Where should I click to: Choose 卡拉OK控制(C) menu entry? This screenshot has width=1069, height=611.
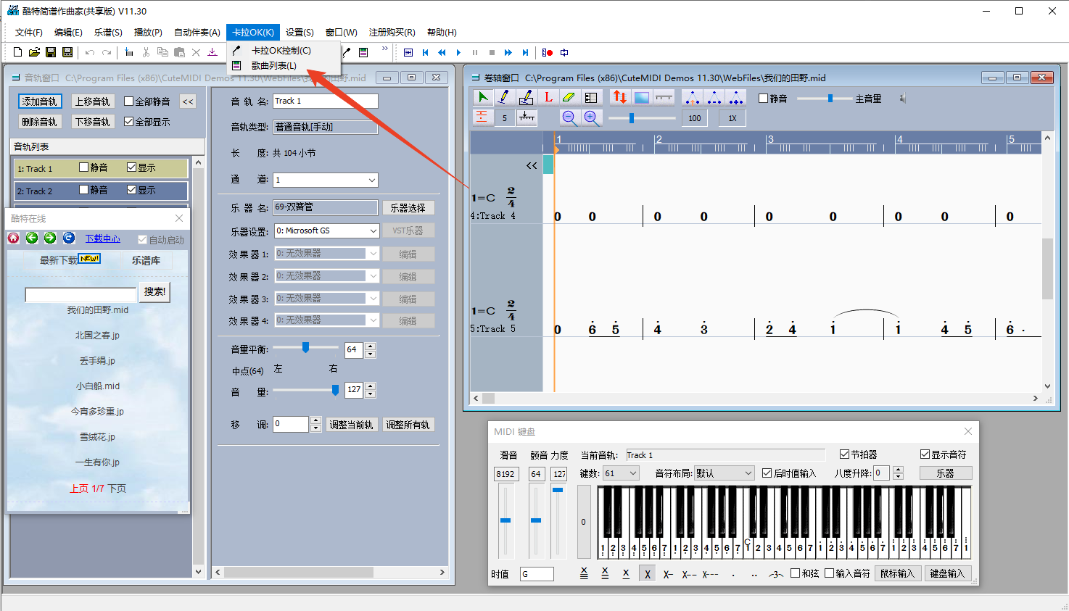(284, 51)
